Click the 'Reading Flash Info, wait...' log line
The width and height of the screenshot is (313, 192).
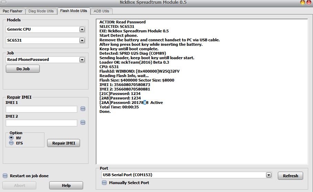tap(124, 76)
